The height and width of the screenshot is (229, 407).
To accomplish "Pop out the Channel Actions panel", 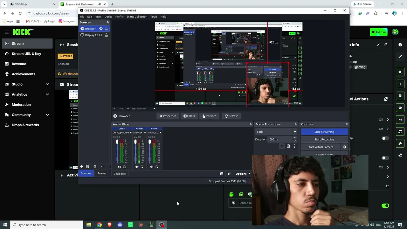I will pos(386,99).
